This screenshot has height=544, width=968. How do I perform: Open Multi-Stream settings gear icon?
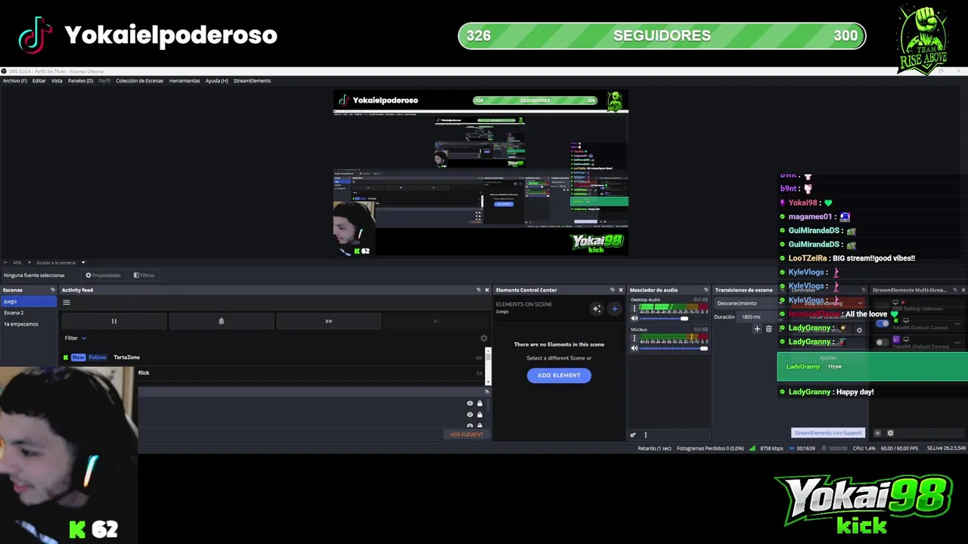click(x=890, y=434)
